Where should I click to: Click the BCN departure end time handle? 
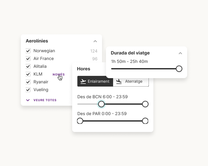click(145, 104)
